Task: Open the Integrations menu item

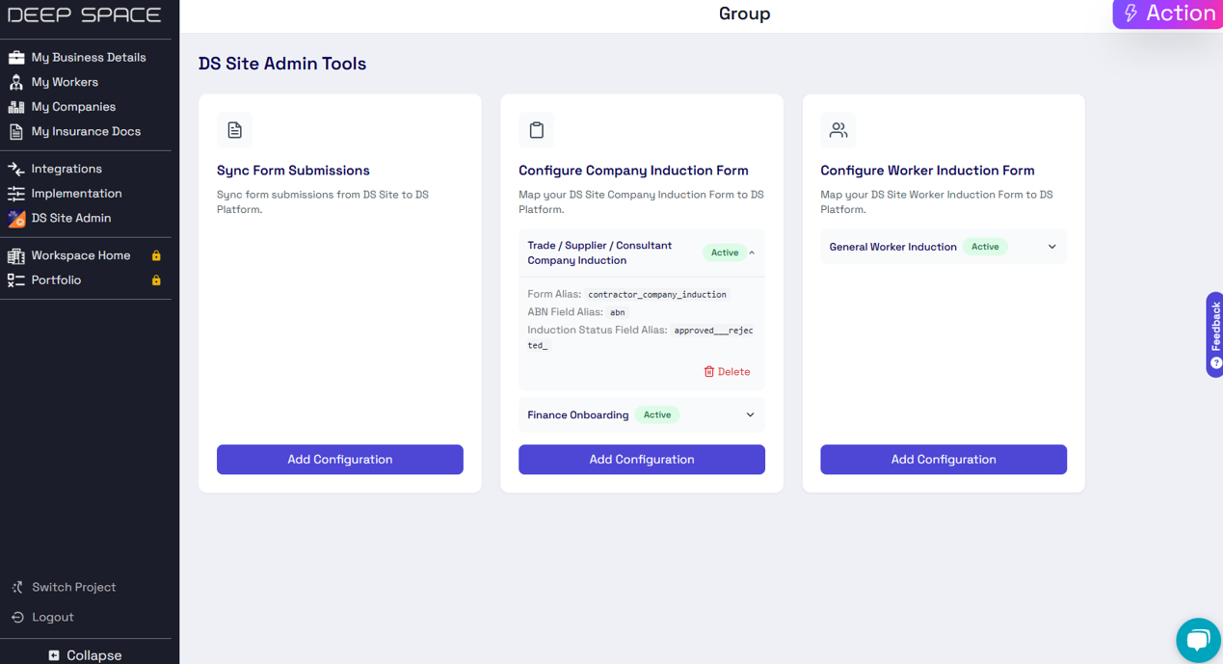Action: click(x=66, y=169)
